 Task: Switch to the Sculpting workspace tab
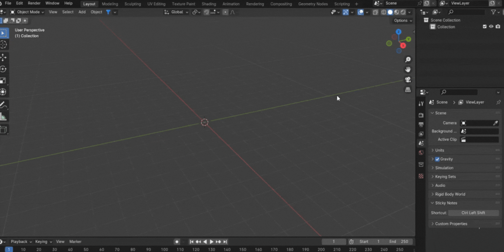[x=132, y=4]
